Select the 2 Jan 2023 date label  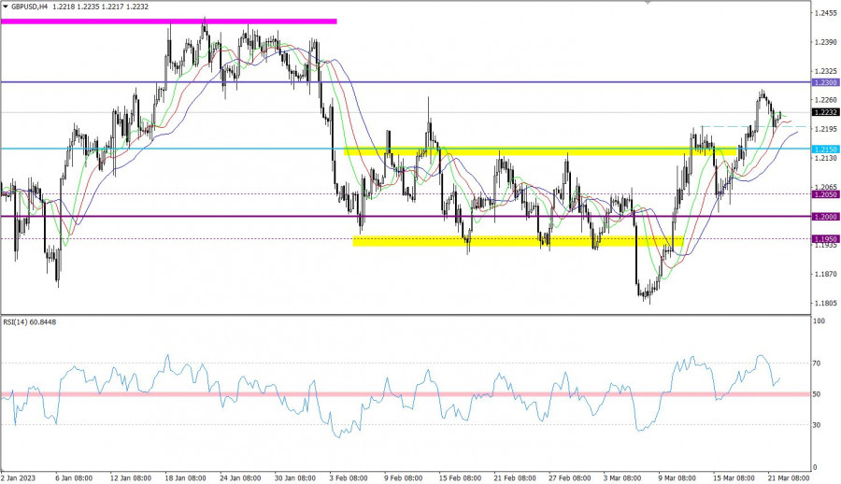pyautogui.click(x=21, y=477)
